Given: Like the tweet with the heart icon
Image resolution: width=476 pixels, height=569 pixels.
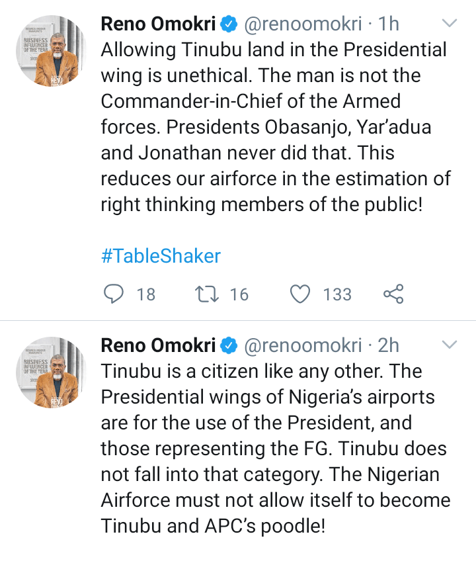Looking at the screenshot, I should (x=301, y=294).
